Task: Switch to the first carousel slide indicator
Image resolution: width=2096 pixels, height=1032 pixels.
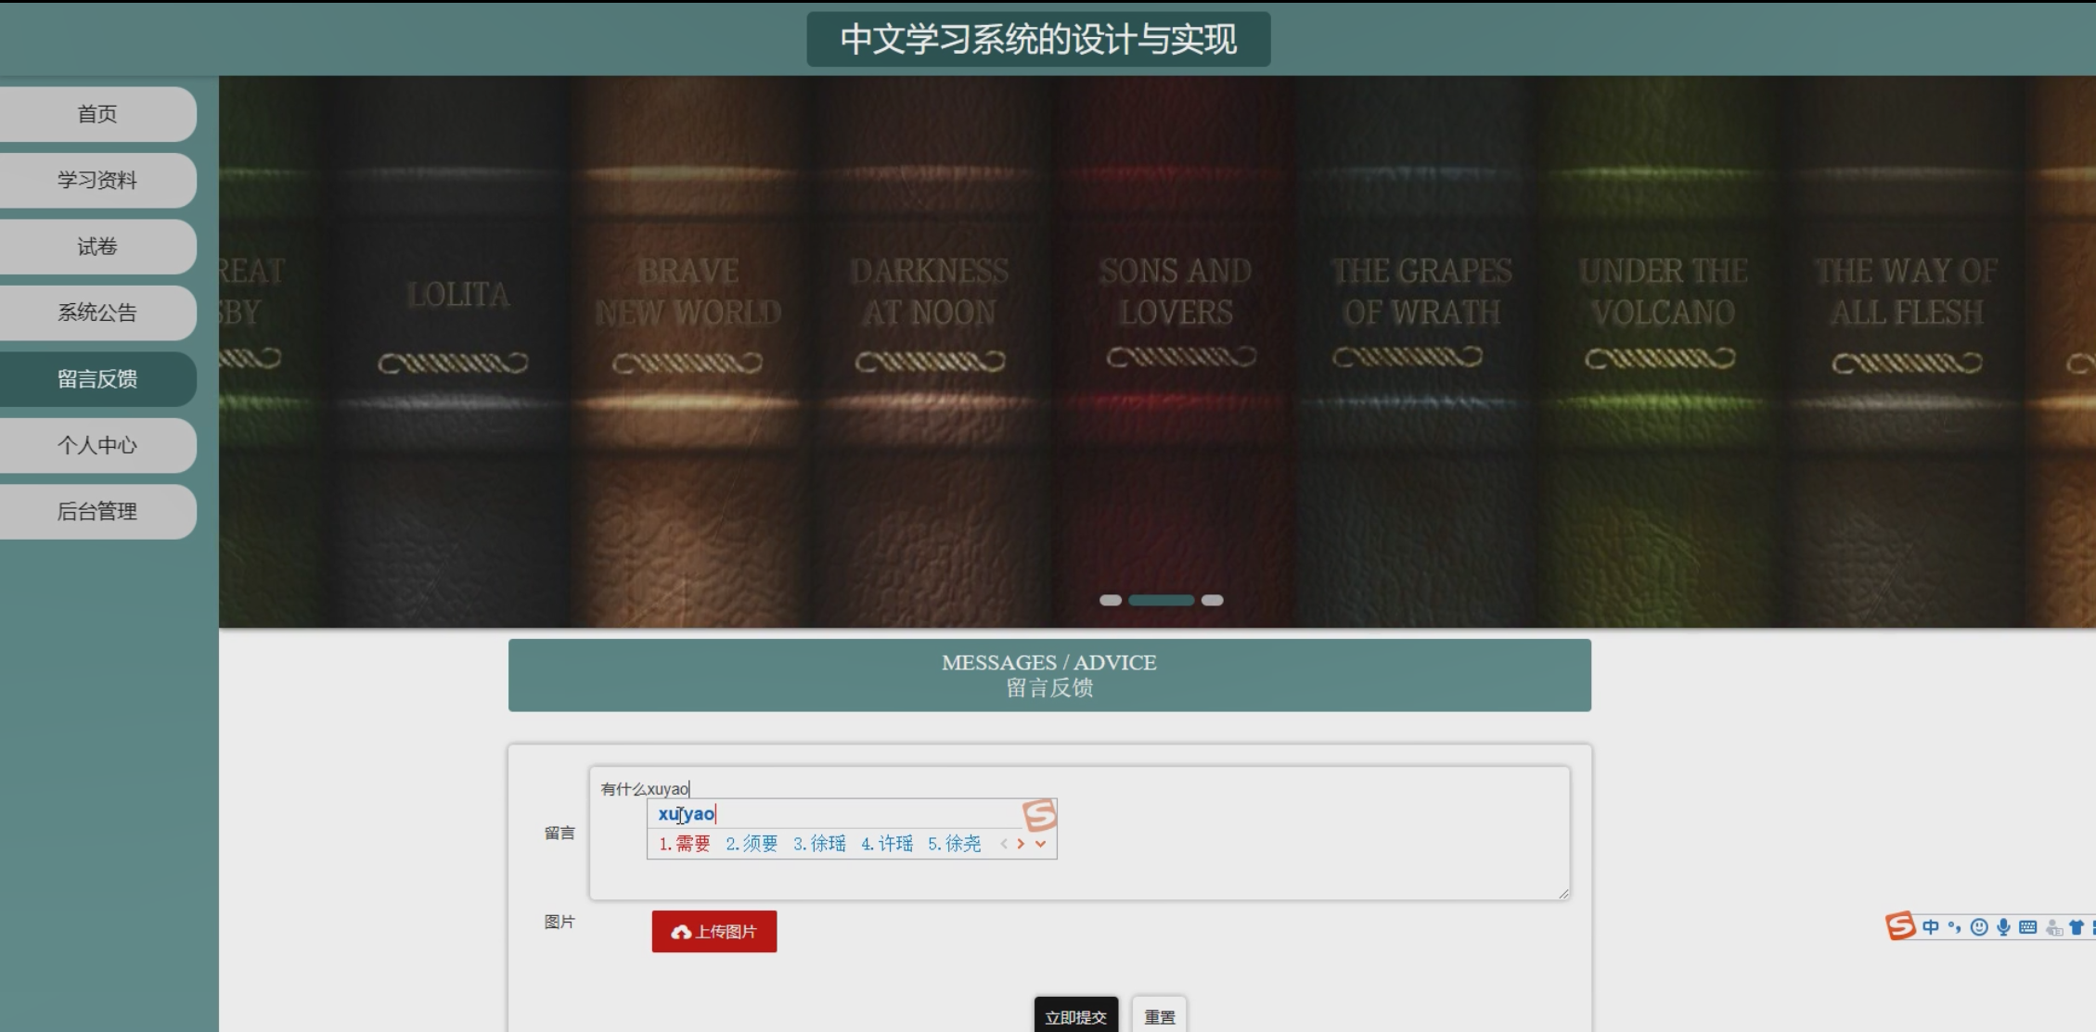Action: (x=1110, y=600)
